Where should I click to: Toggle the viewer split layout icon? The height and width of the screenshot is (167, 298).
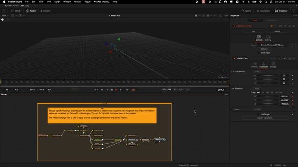(x=221, y=15)
